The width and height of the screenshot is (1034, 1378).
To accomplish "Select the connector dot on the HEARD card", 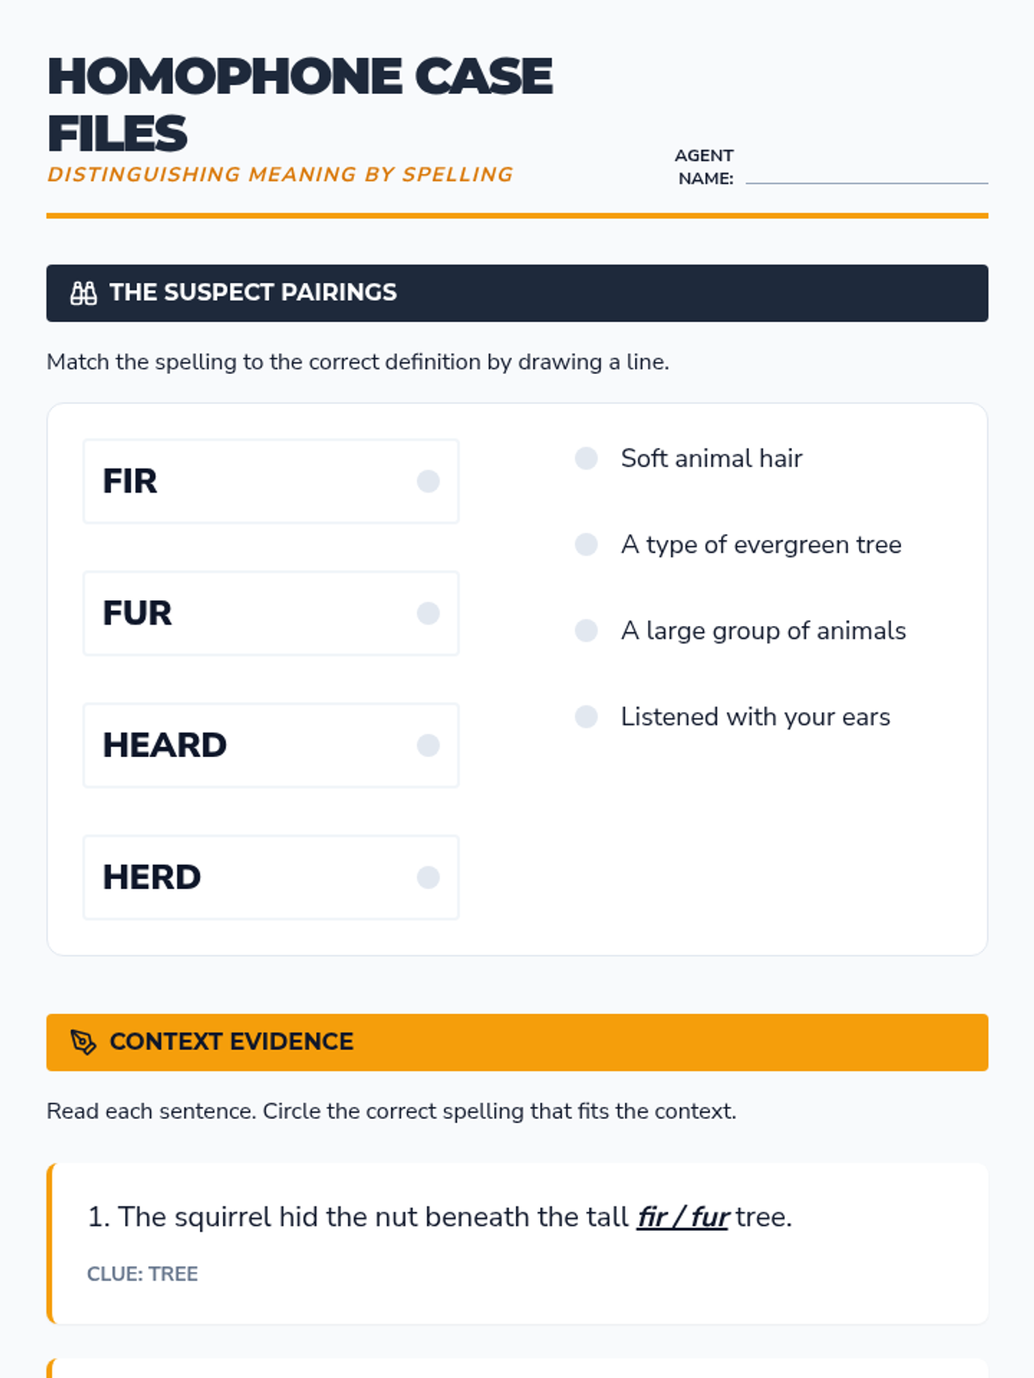I will [428, 745].
